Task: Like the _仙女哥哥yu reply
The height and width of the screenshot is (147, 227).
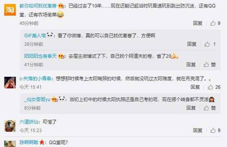Action: pyautogui.click(x=206, y=108)
